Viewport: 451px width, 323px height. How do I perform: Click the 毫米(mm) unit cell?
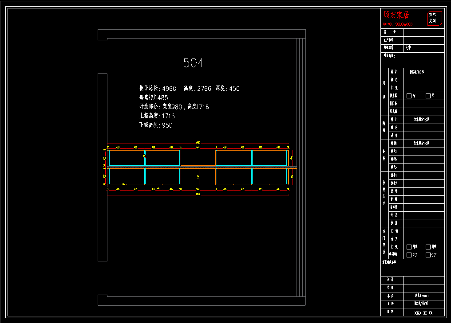click(423, 296)
